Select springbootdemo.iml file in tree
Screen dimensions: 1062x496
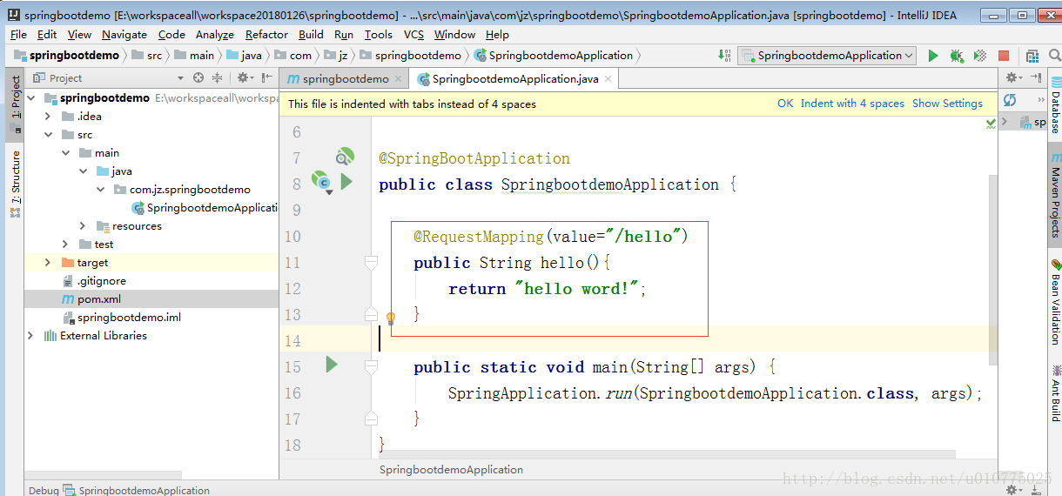129,318
